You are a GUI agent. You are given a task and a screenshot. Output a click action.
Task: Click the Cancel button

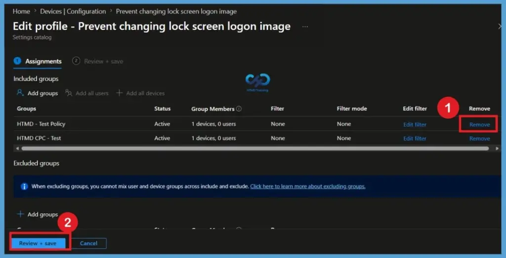tap(89, 243)
